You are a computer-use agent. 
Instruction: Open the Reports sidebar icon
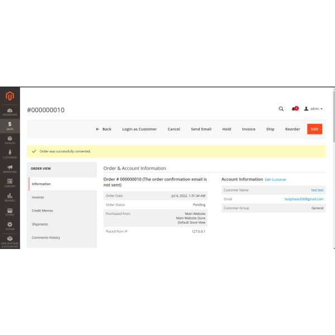(9, 197)
